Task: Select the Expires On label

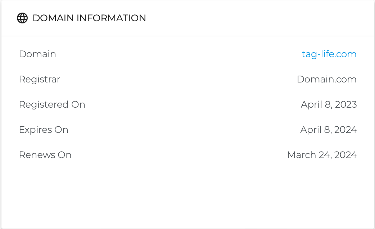Action: tap(44, 130)
